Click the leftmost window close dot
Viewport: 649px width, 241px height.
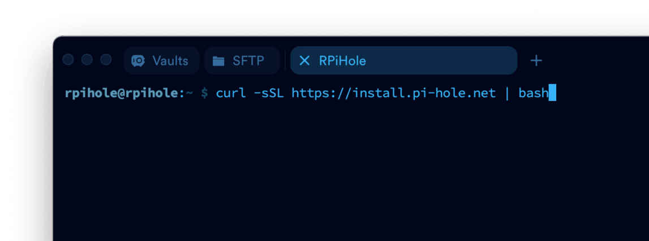(x=68, y=60)
